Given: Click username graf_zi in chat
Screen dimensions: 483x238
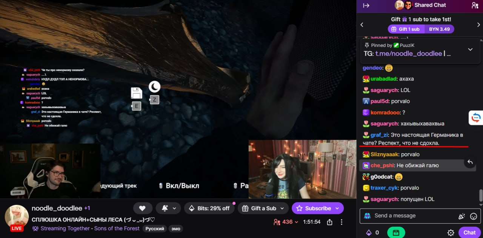Looking at the screenshot, I should point(379,135).
